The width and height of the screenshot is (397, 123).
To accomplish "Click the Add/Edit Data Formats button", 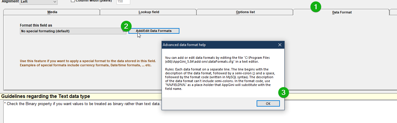I will coord(154,31).
